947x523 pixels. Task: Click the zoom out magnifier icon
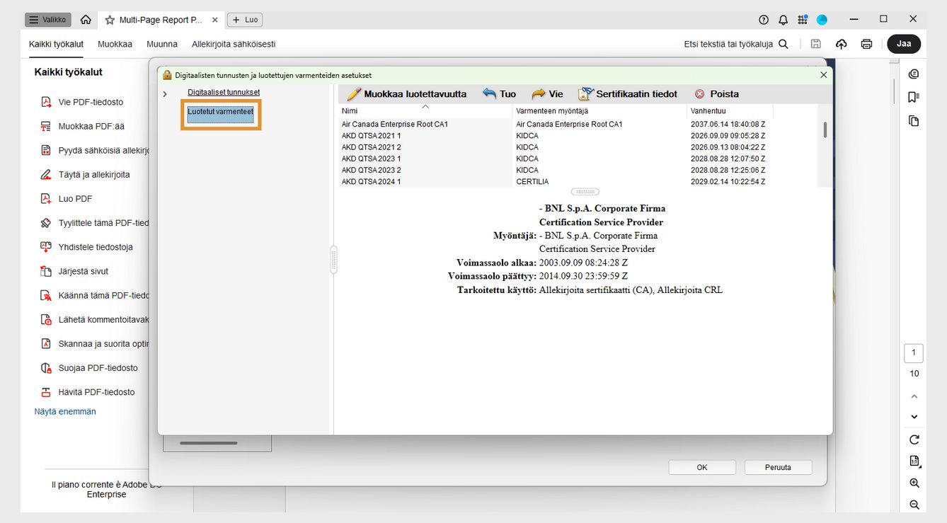[x=914, y=505]
